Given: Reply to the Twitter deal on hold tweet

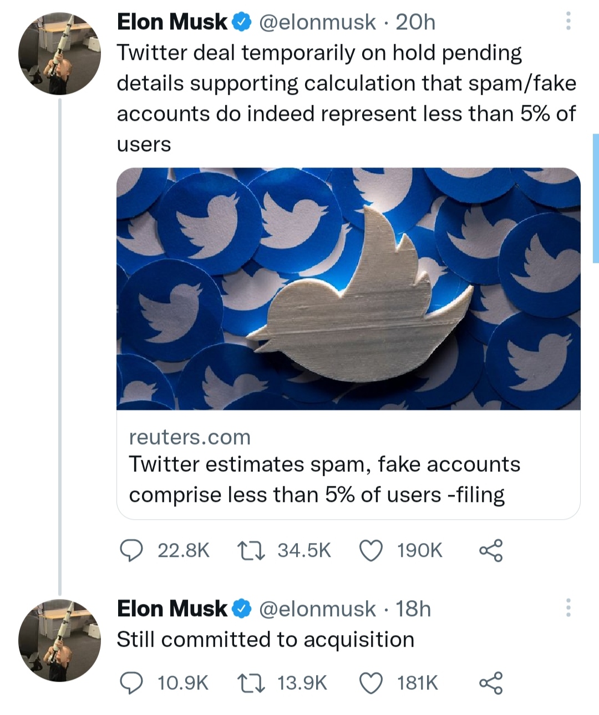Looking at the screenshot, I should point(132,550).
